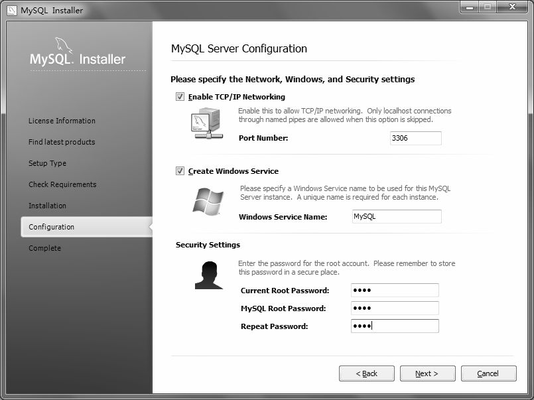Select Complete step in sidebar
The image size is (534, 400).
(44, 248)
